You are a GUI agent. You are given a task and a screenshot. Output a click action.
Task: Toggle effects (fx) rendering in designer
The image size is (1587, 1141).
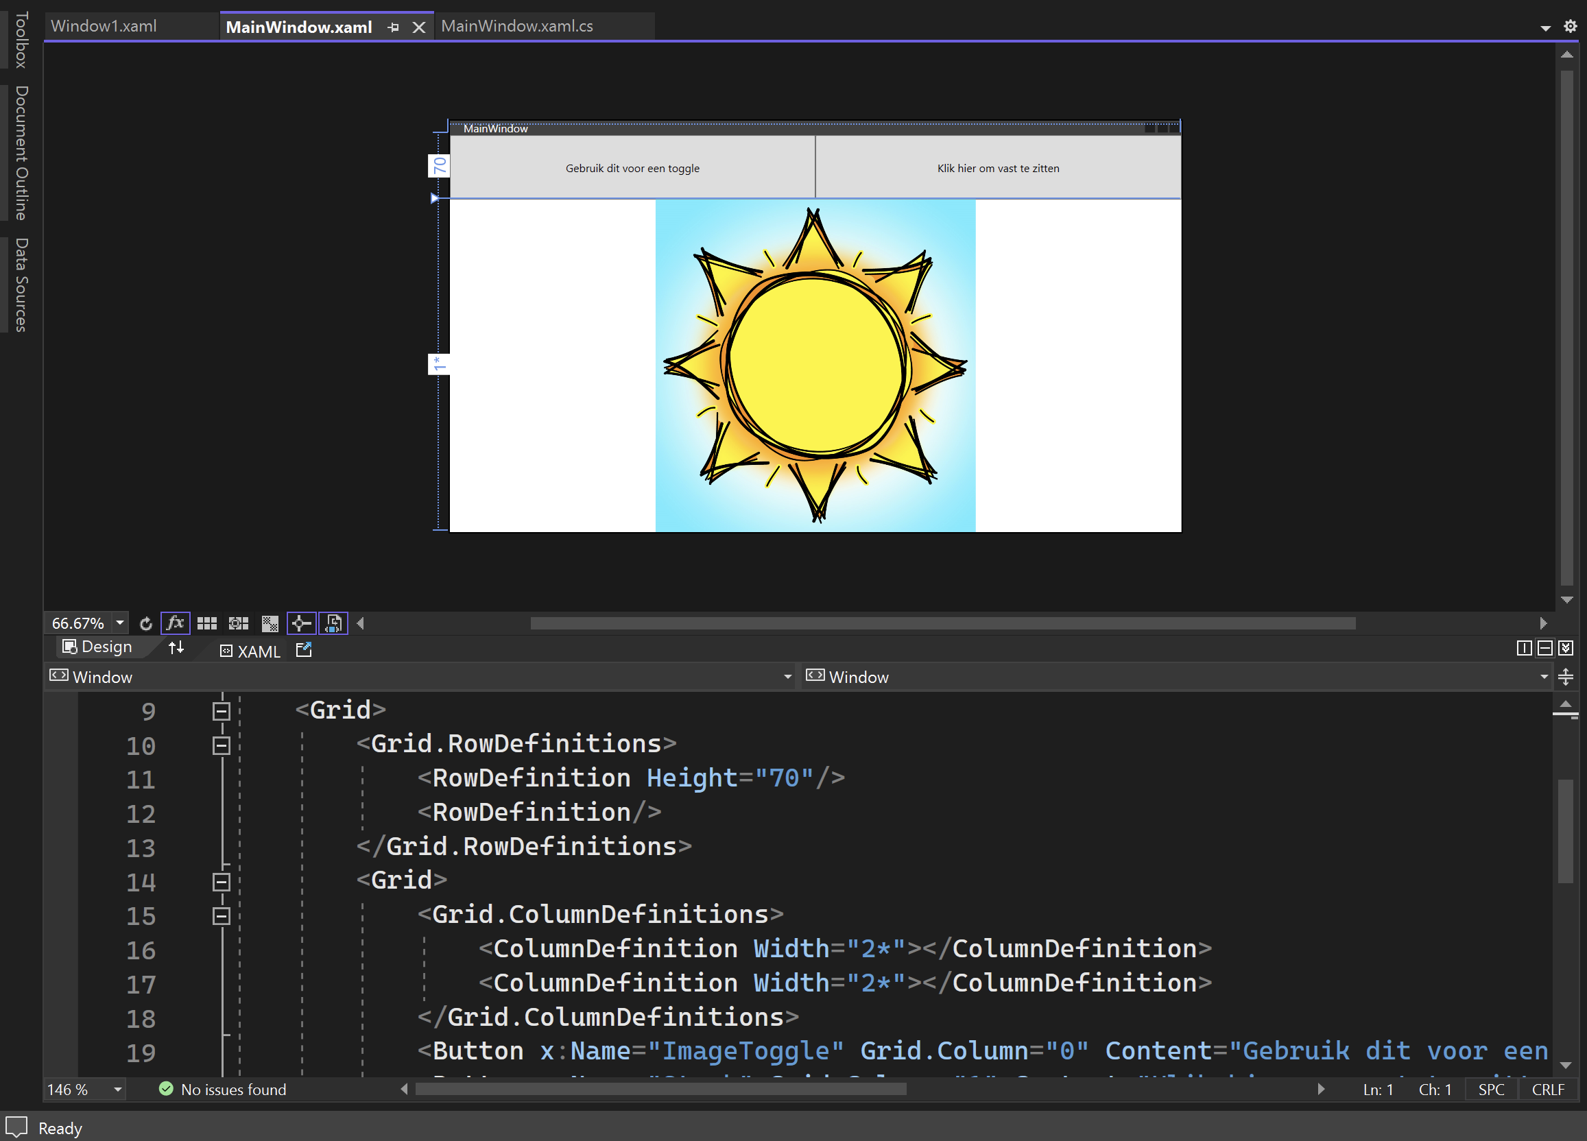point(175,623)
